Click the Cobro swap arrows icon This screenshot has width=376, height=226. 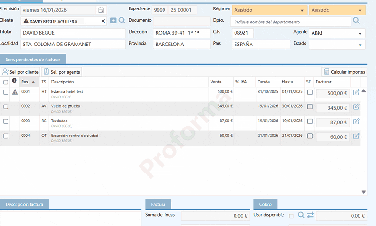tap(311, 215)
